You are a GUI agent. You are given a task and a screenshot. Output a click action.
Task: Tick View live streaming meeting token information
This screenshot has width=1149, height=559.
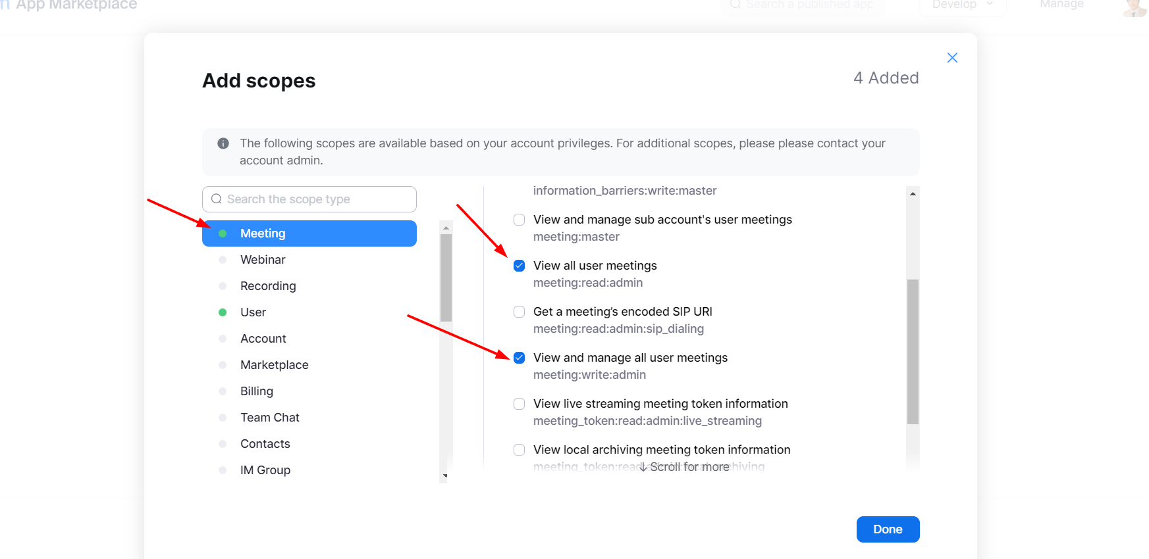click(x=520, y=404)
